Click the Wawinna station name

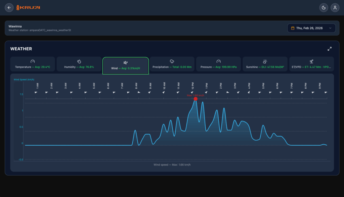click(15, 26)
